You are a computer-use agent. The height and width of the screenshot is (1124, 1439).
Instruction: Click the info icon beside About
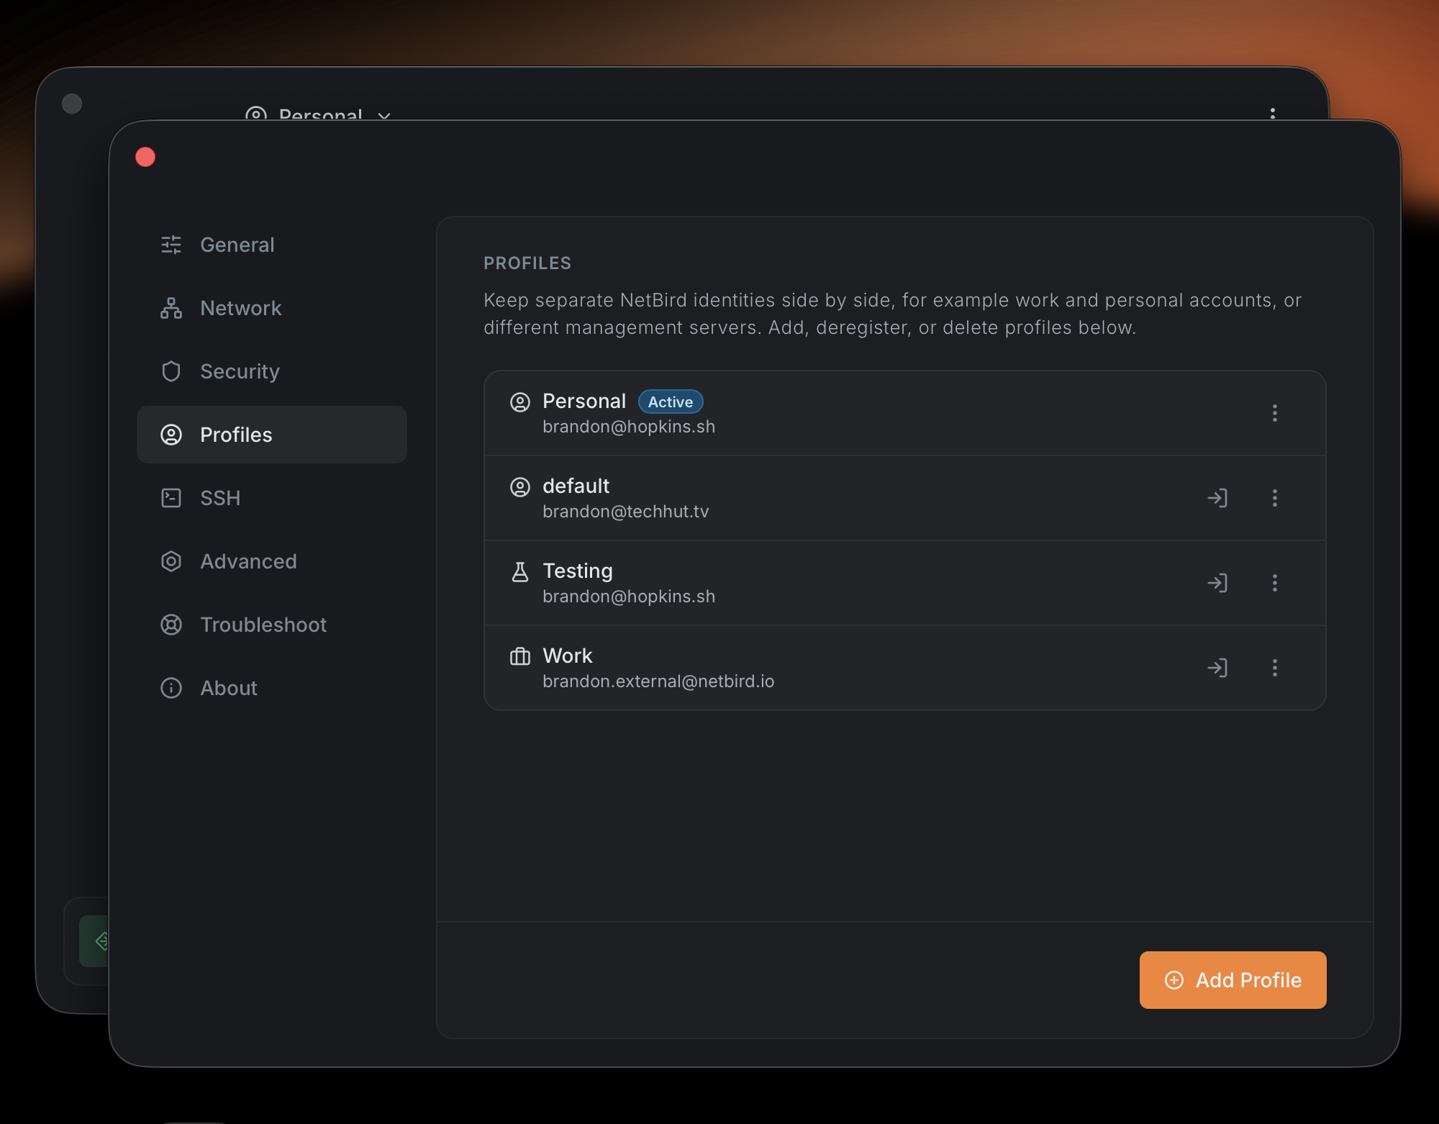click(x=171, y=688)
